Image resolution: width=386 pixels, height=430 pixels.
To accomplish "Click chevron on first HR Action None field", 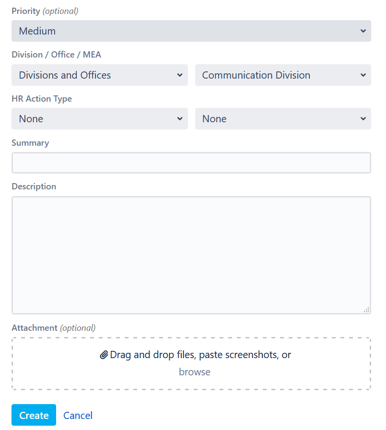I will point(180,119).
